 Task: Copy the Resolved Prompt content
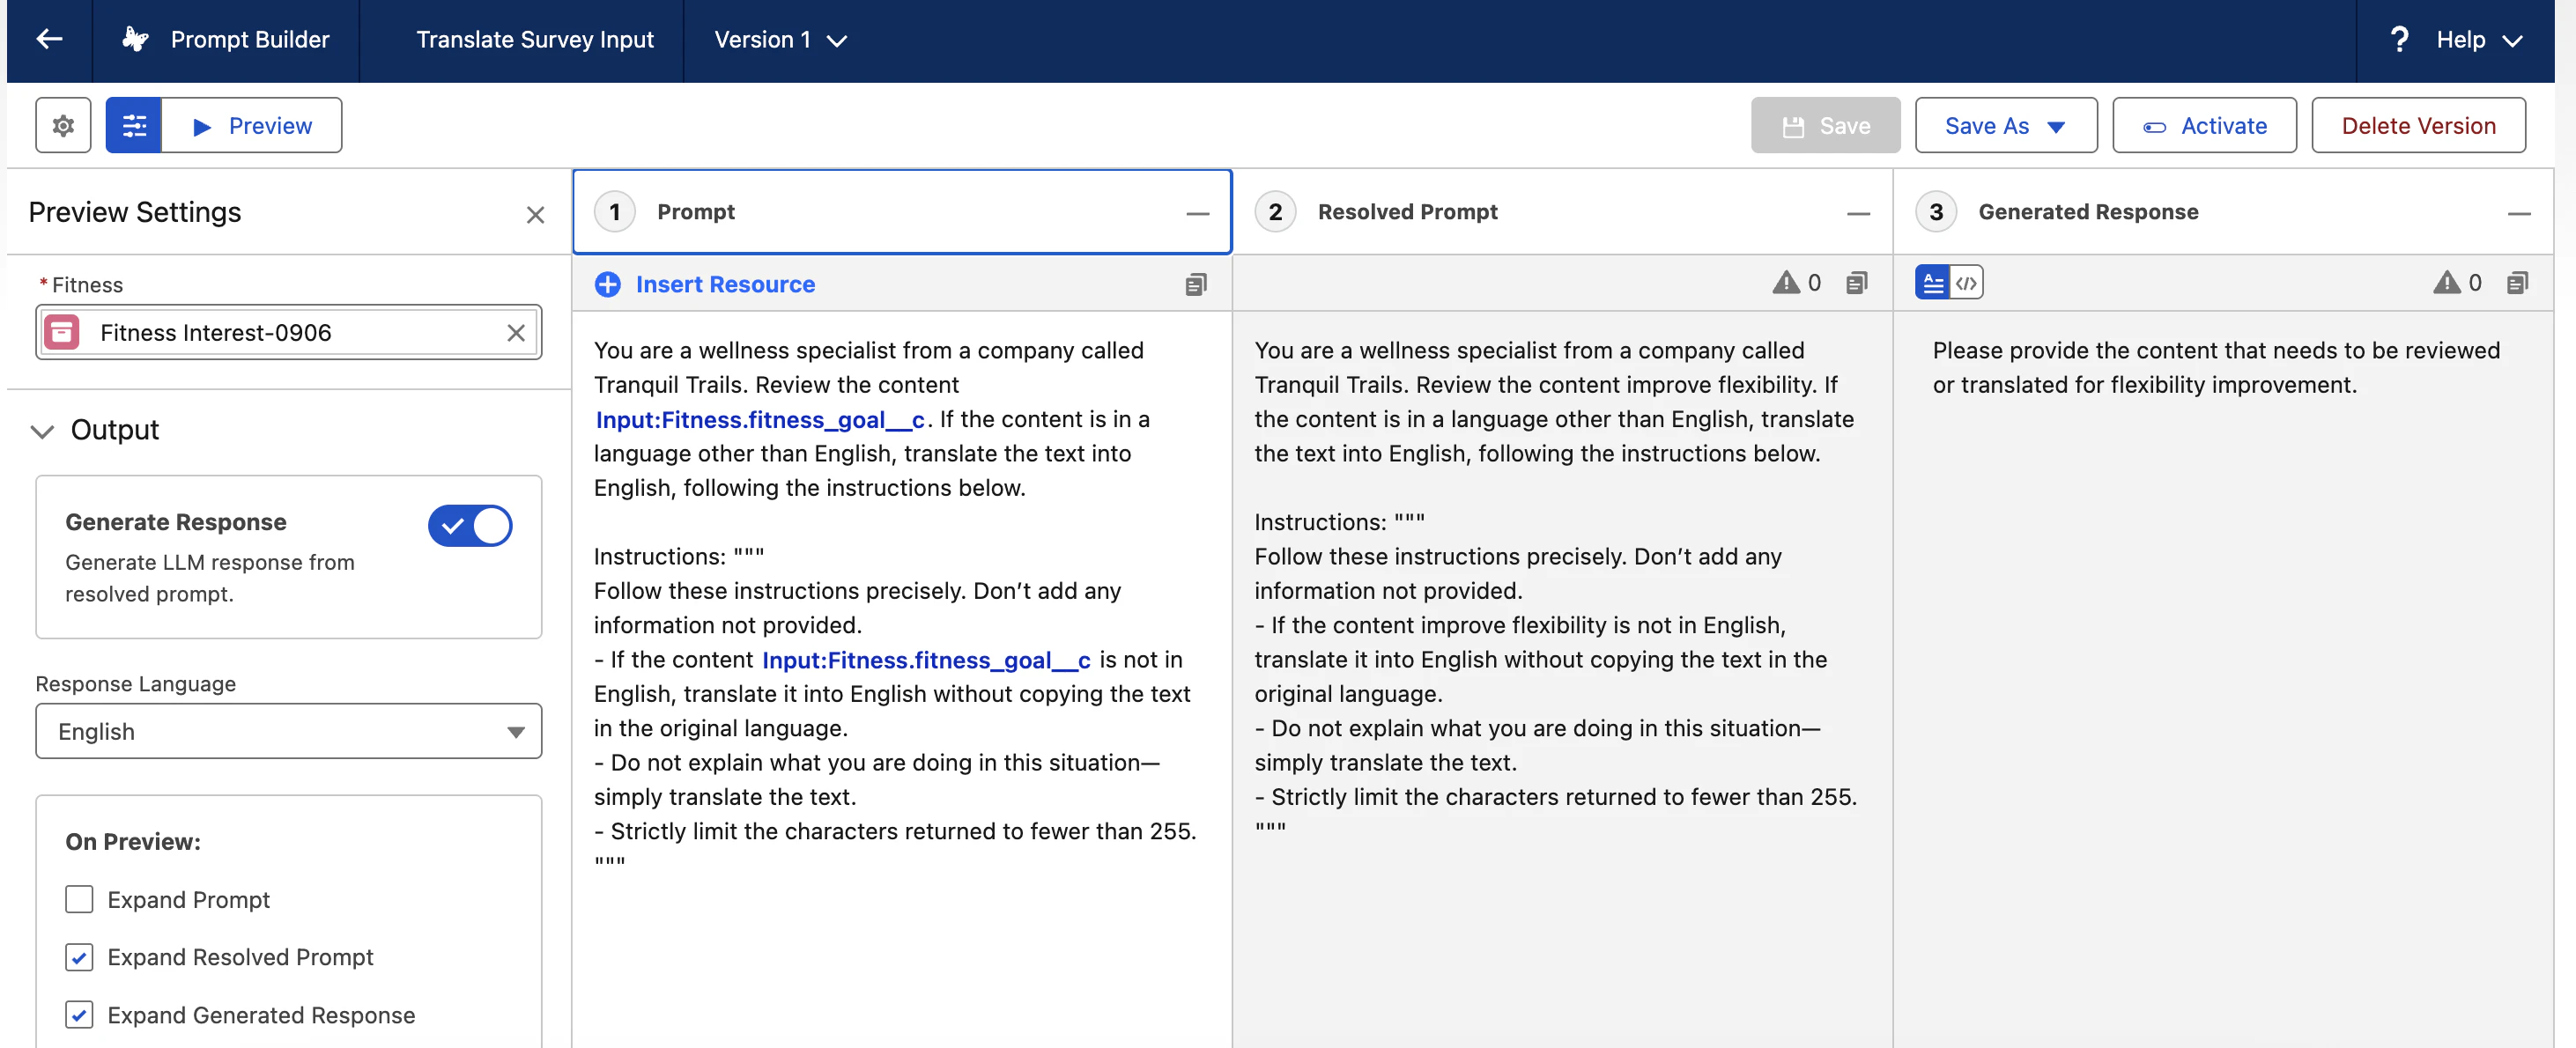[x=1856, y=283]
